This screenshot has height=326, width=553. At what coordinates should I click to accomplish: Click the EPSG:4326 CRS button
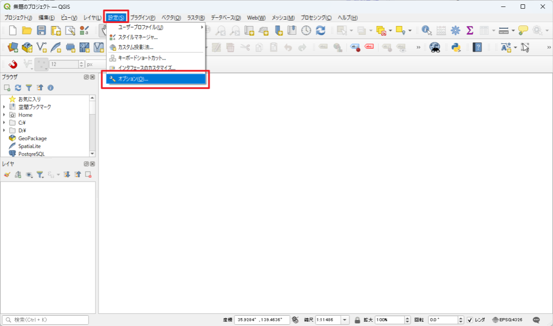pos(507,320)
